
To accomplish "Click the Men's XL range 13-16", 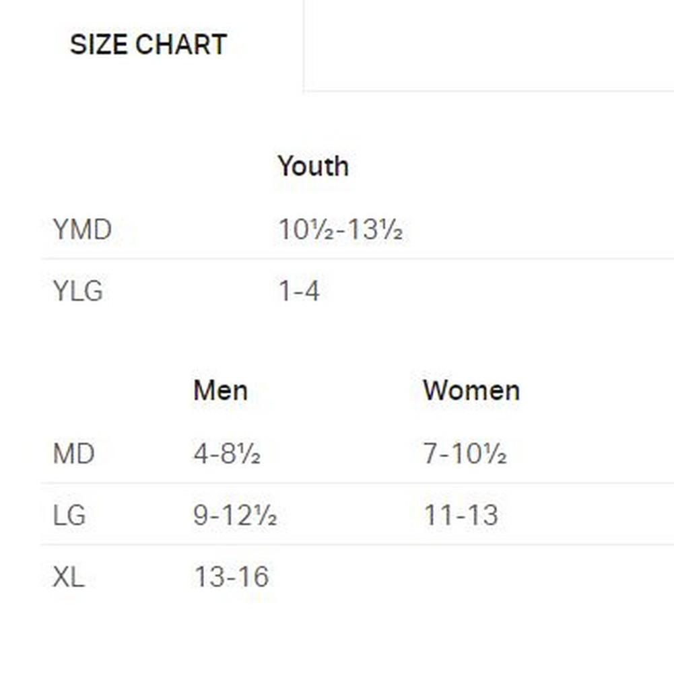I will click(231, 577).
